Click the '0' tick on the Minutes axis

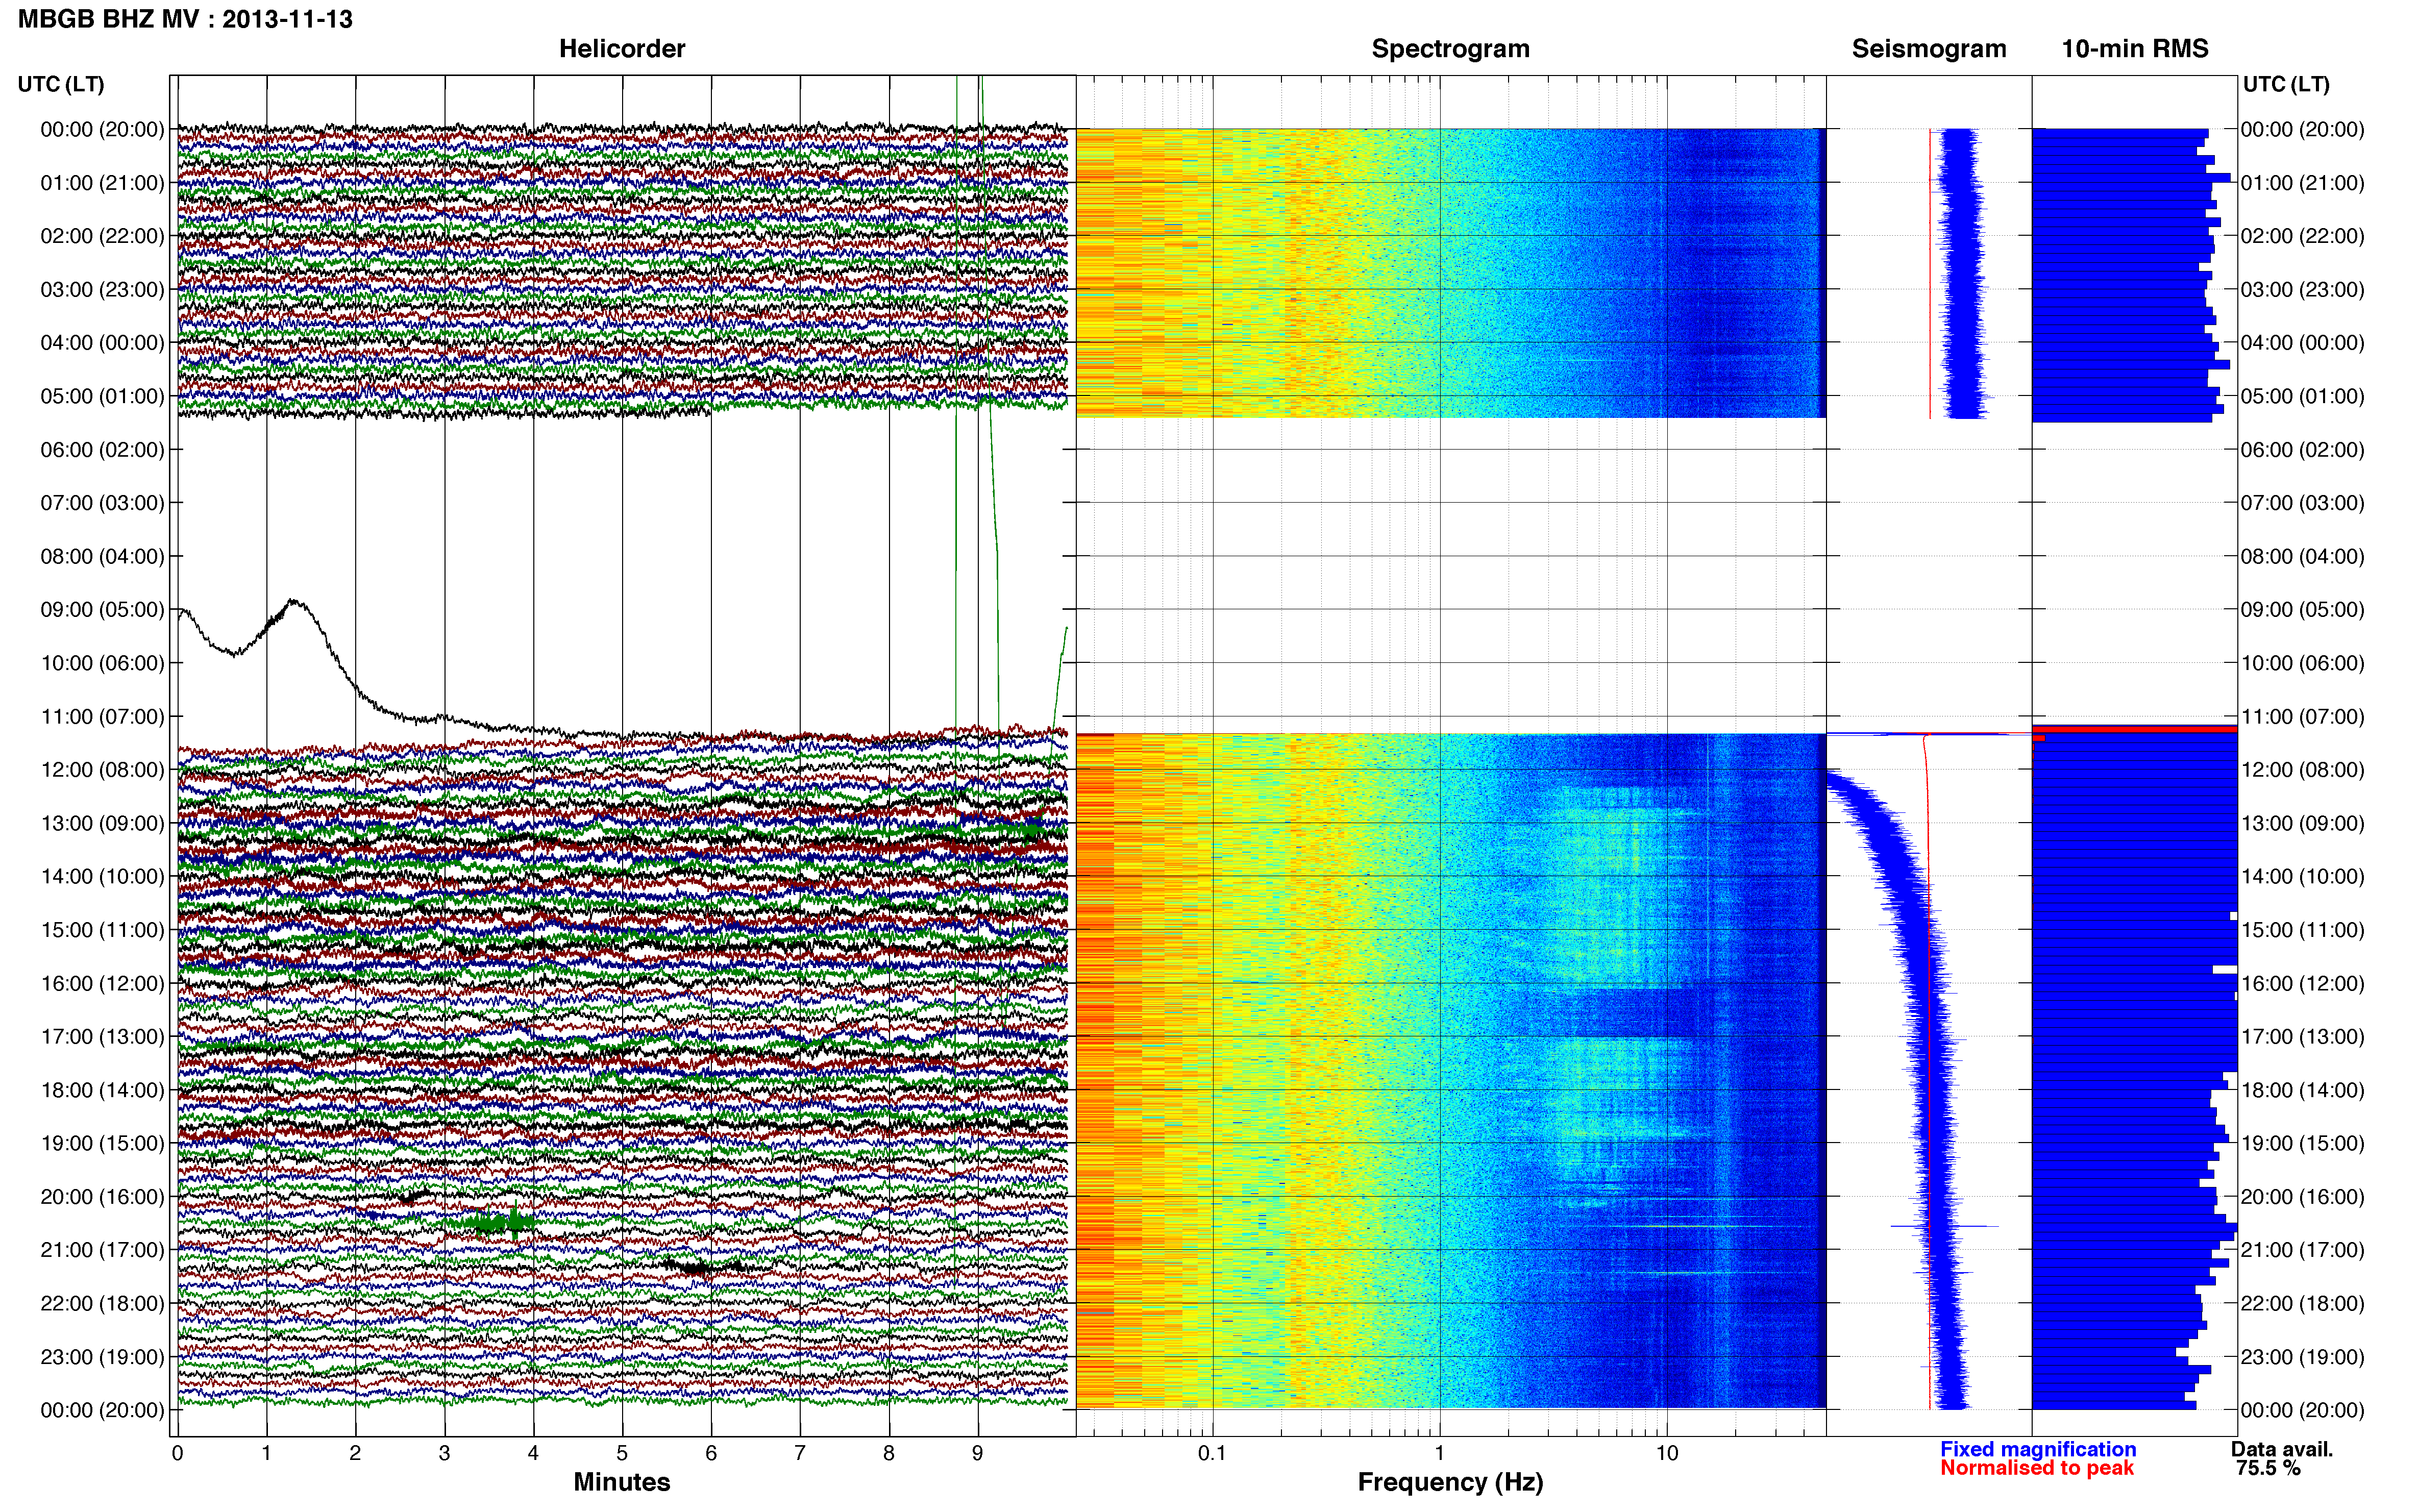177,1454
